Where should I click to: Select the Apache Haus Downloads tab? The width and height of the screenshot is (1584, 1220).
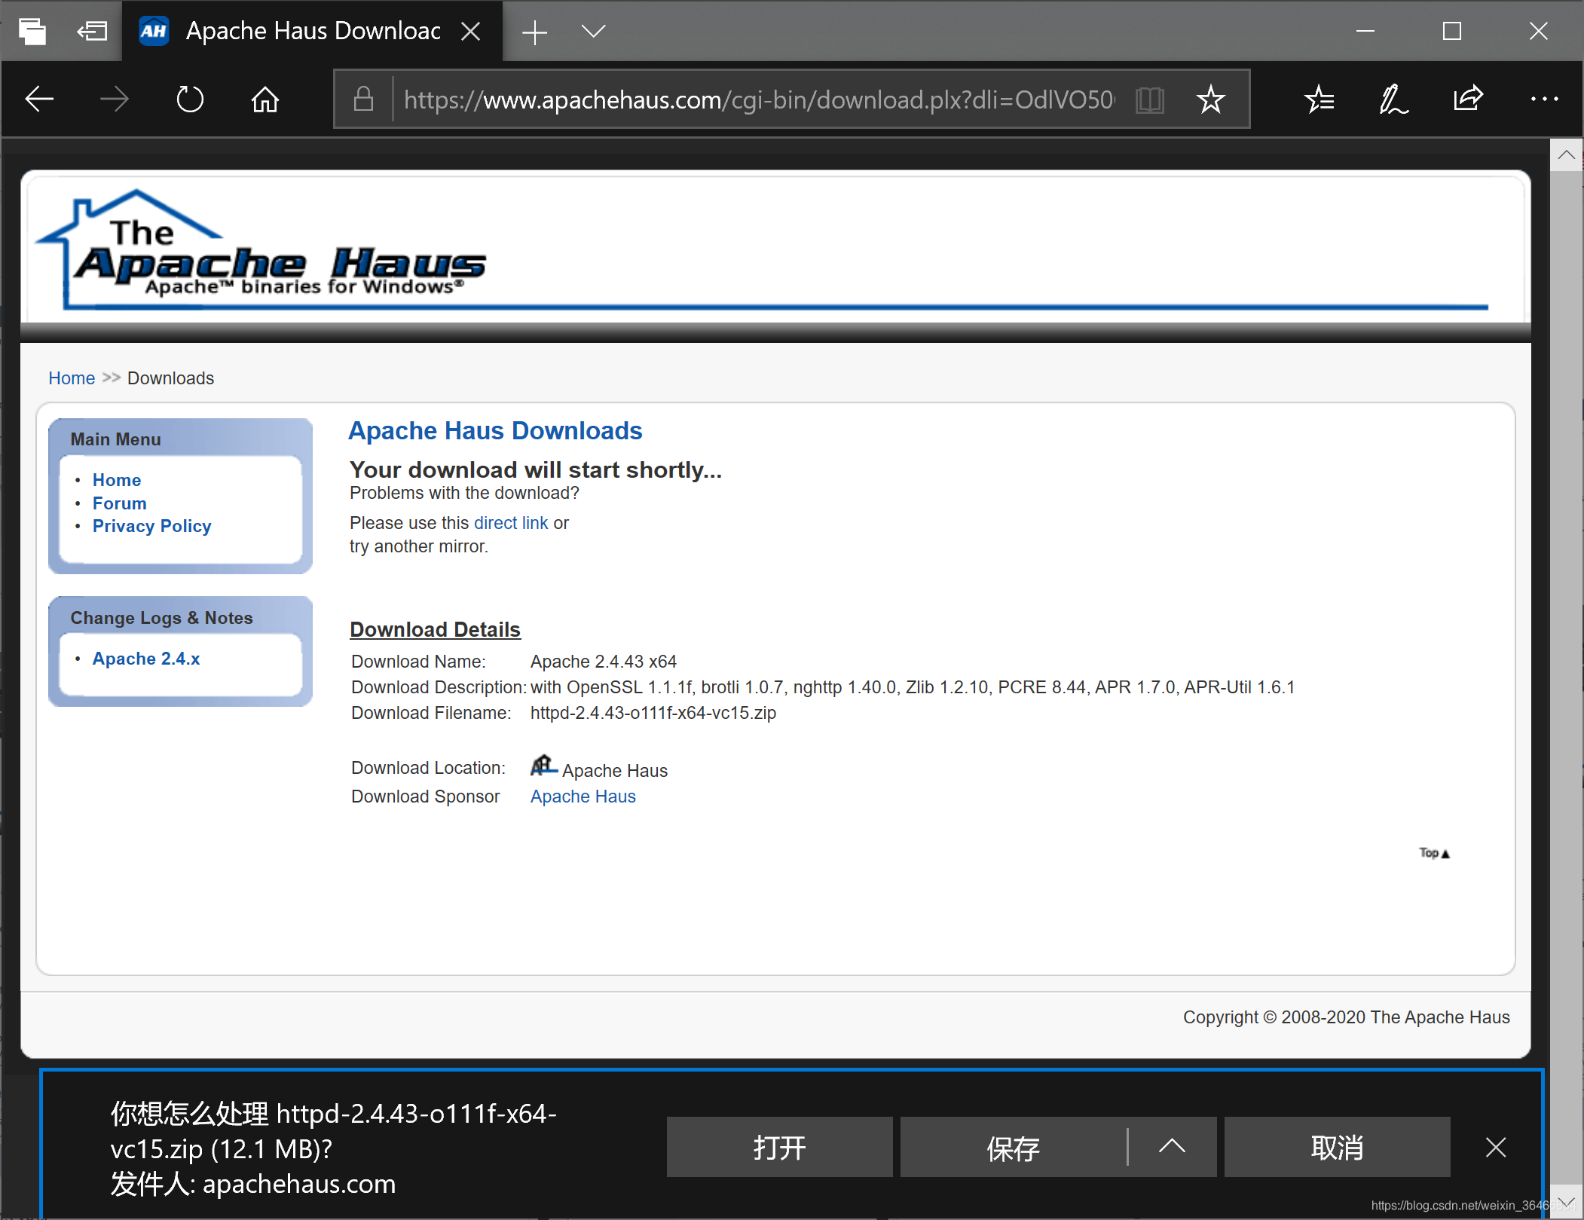312,31
